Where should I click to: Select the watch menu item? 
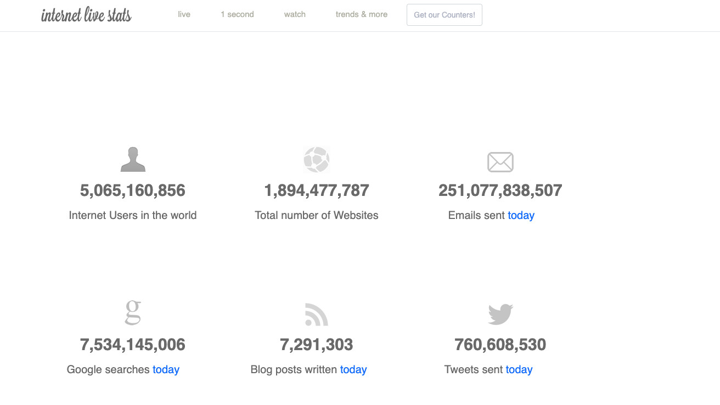[x=295, y=14]
